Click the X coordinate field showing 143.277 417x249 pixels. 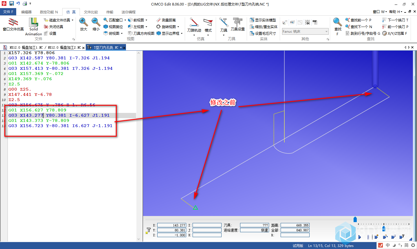[x=171, y=225]
